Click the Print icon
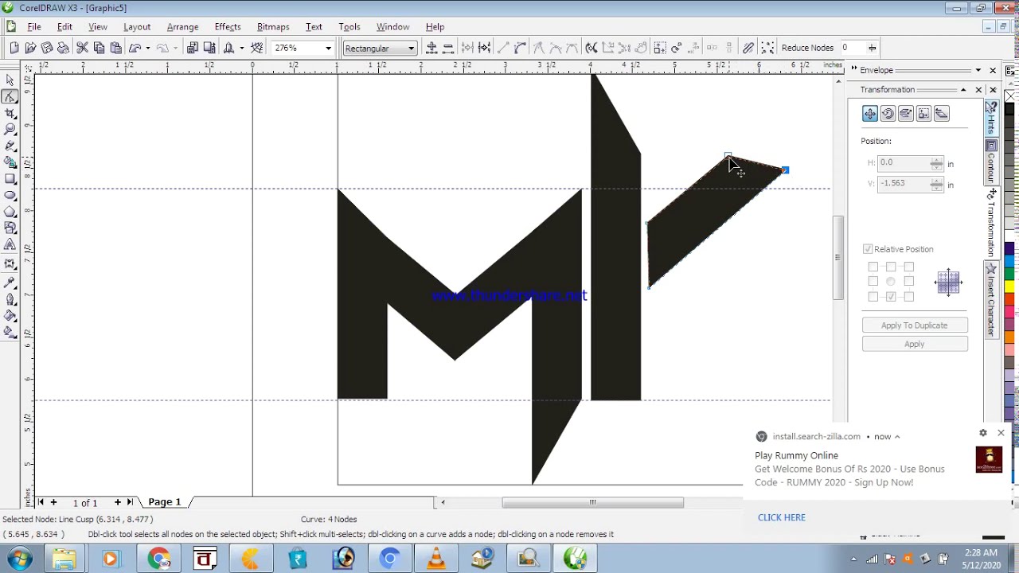Screen dimensions: 1019x573 [63, 48]
